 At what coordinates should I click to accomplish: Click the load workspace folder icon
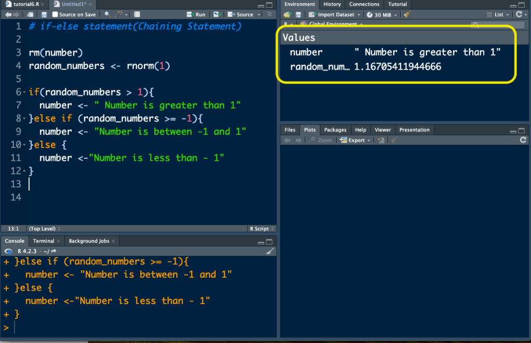point(287,15)
